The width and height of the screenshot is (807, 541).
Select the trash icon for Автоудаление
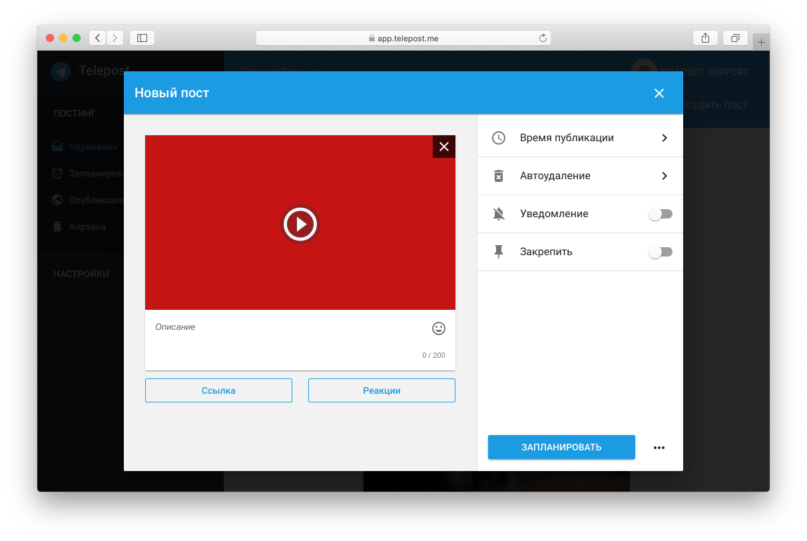(x=499, y=175)
